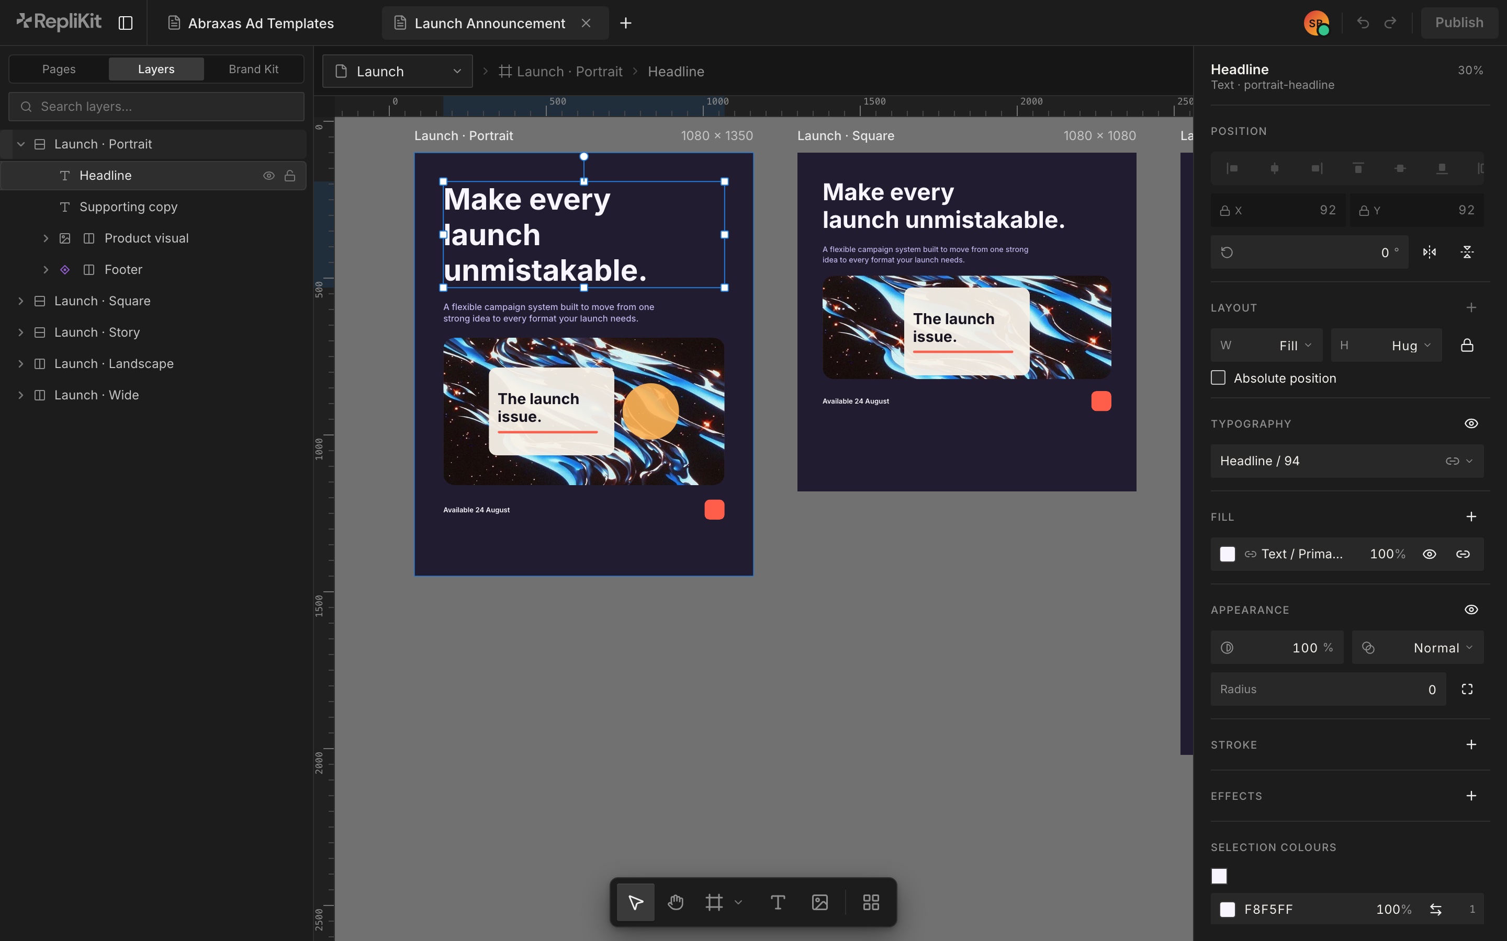Select the Hand pan tool

676,902
